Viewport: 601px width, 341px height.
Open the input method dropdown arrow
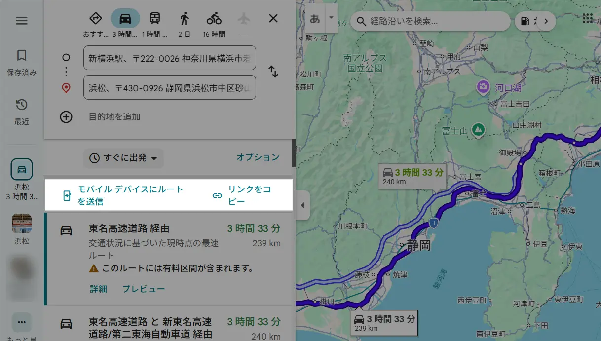click(332, 18)
